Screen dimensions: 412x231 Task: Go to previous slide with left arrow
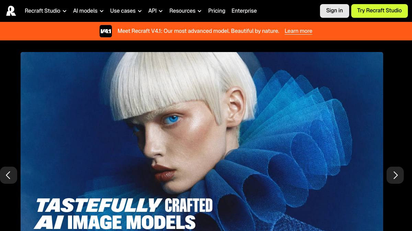[x=9, y=175]
